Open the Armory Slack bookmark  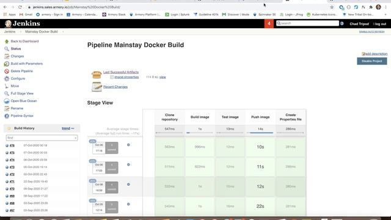click(114, 15)
